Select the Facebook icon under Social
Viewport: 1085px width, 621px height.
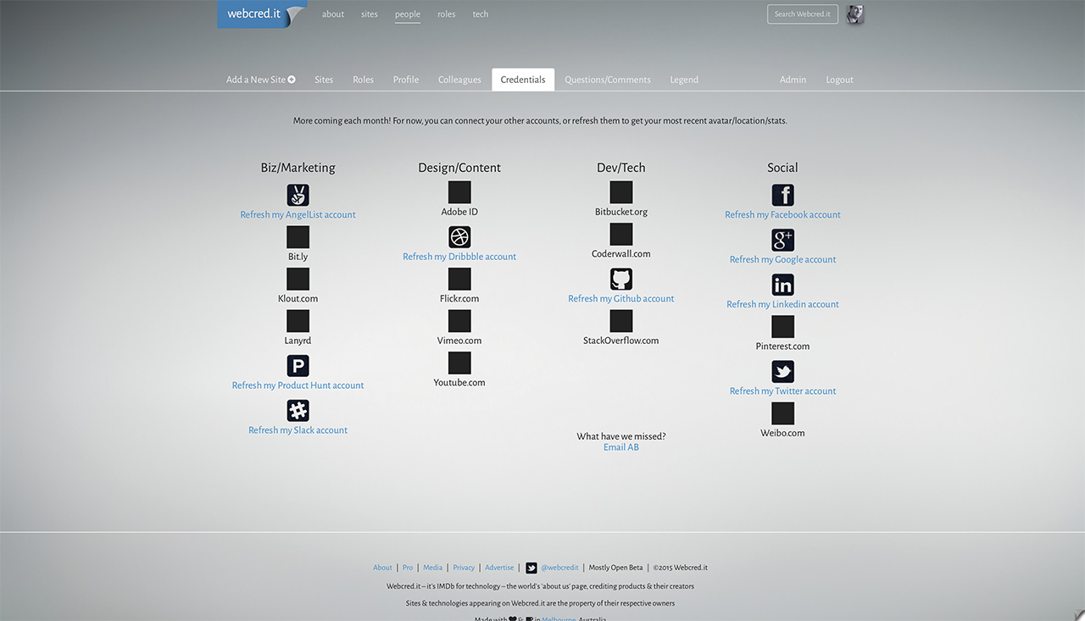click(782, 195)
